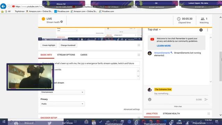Open Microsoft Store from the taskbar

pyautogui.click(x=86, y=122)
